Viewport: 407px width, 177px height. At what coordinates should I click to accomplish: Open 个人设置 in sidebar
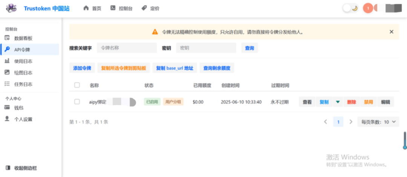pos(30,119)
